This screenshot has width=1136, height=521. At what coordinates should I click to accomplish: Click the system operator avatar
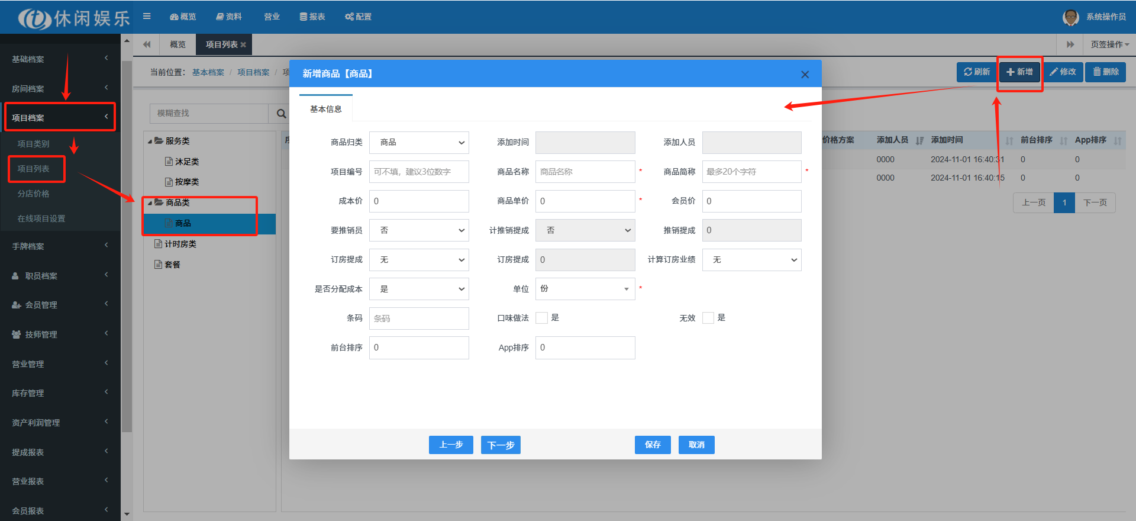pyautogui.click(x=1070, y=17)
